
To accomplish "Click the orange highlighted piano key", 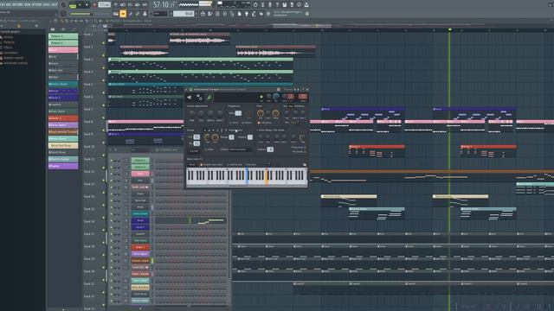I will click(267, 175).
